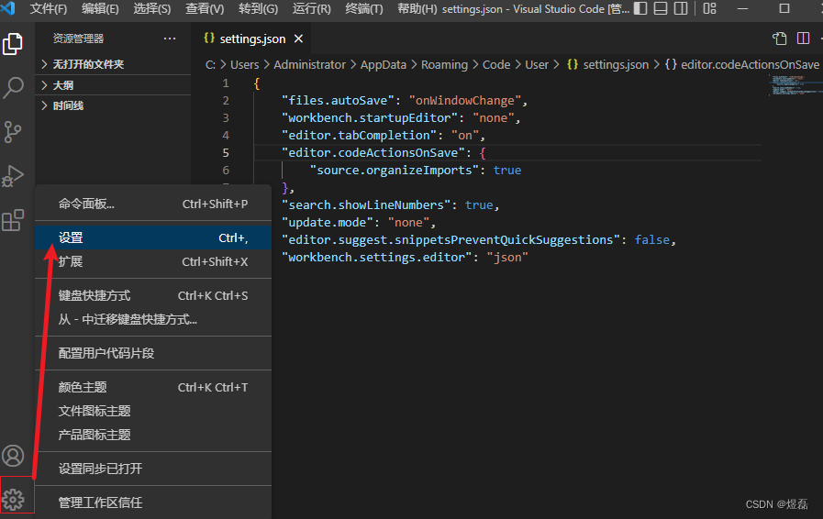
Task: Choose 颜色主题 menu entry
Action: click(153, 387)
